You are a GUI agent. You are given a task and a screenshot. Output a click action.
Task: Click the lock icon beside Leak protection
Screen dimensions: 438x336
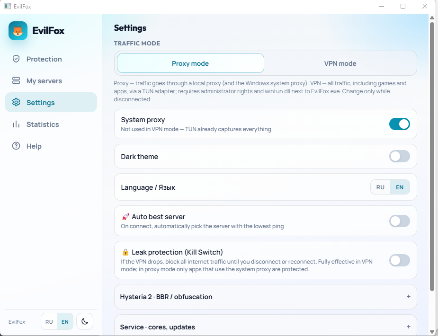pos(125,252)
